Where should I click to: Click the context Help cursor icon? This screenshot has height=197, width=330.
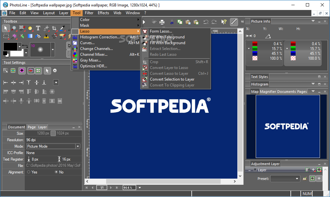coord(224,22)
